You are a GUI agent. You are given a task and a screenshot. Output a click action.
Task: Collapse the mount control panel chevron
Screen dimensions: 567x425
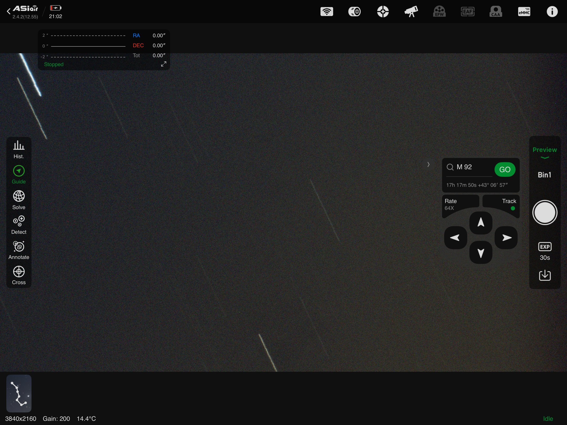(428, 164)
